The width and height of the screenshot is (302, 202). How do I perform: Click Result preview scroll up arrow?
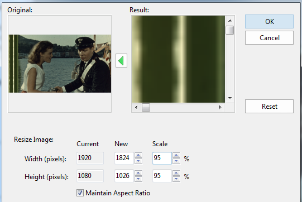(x=230, y=21)
